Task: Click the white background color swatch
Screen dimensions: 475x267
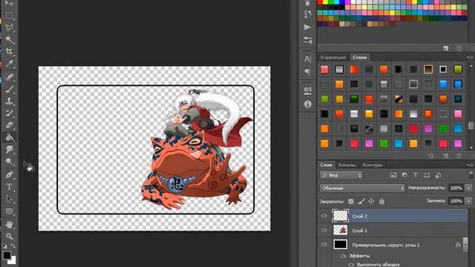Action: (13, 260)
